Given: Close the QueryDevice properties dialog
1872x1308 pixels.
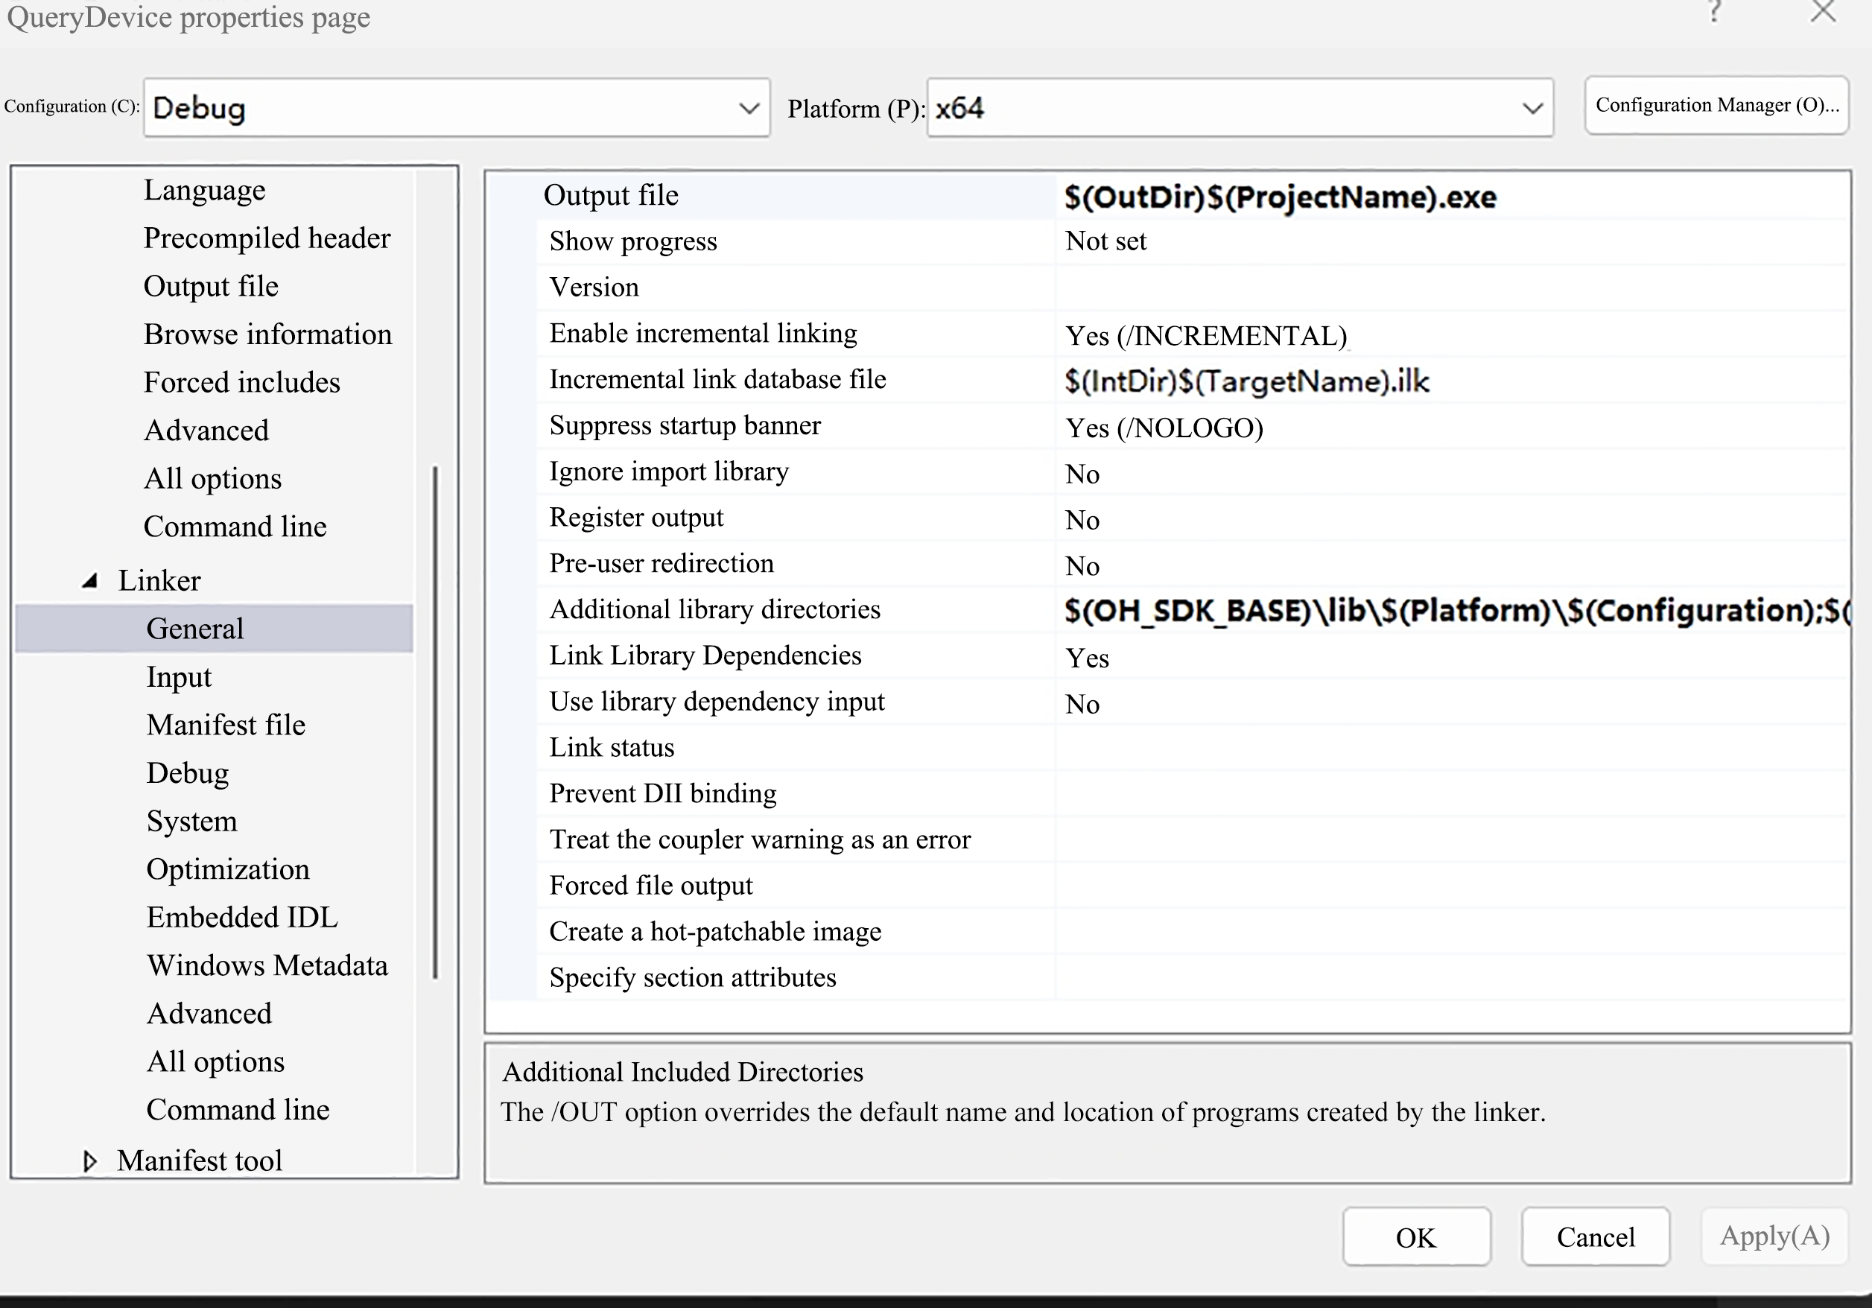Looking at the screenshot, I should pos(1823,11).
